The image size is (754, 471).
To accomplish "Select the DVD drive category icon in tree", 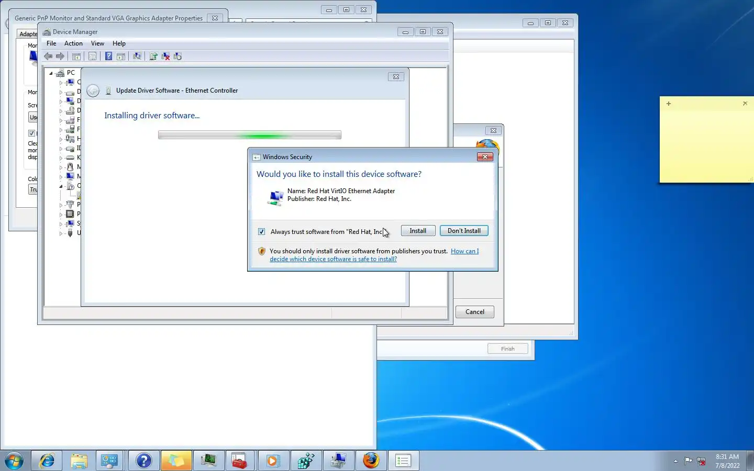I will (70, 110).
